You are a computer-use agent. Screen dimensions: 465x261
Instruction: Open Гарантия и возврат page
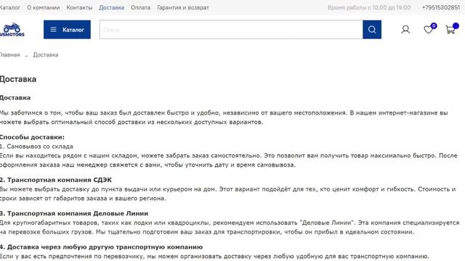pyautogui.click(x=183, y=7)
